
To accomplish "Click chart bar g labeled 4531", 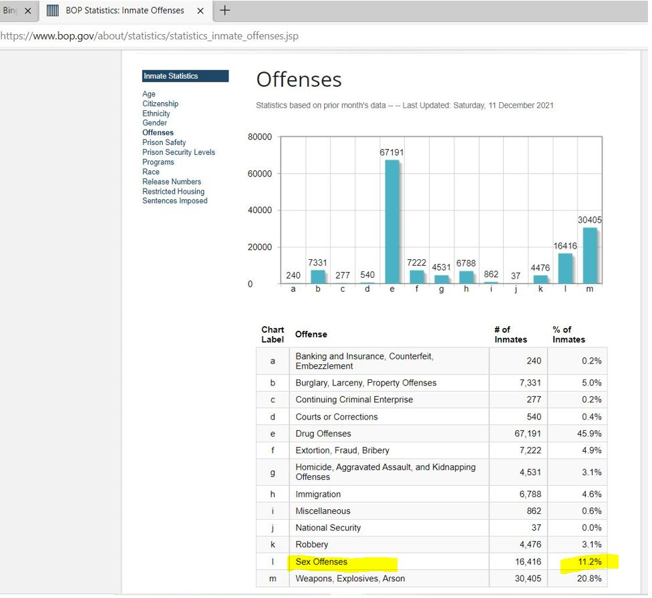I will (x=441, y=279).
